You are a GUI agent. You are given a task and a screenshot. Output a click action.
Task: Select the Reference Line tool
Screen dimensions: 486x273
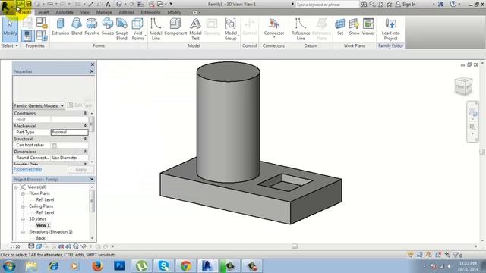click(301, 30)
